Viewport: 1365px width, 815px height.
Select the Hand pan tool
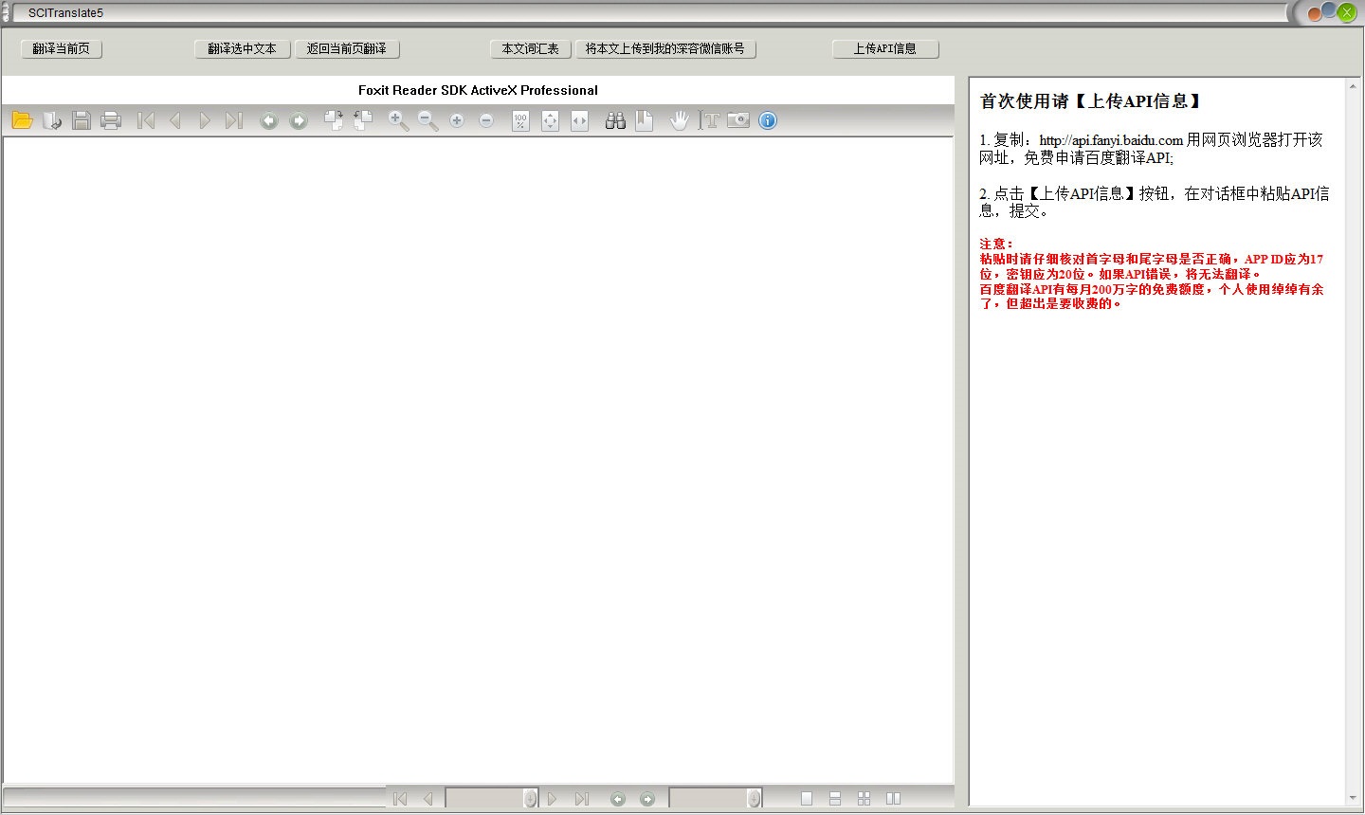click(x=679, y=120)
